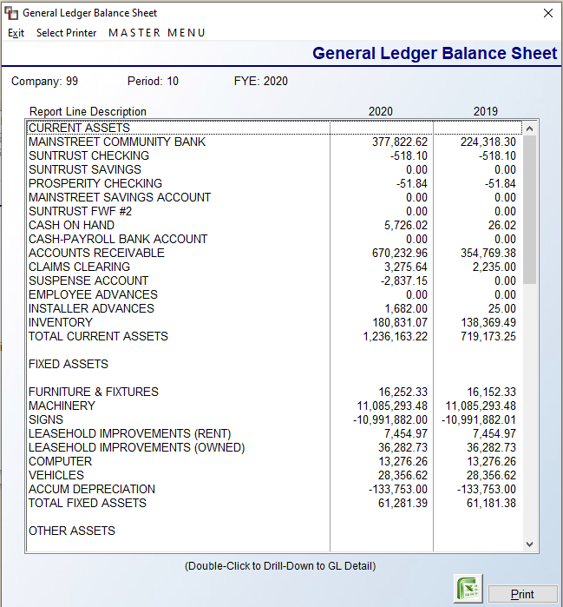Go to MASTER MENU
The height and width of the screenshot is (607, 563).
point(157,33)
